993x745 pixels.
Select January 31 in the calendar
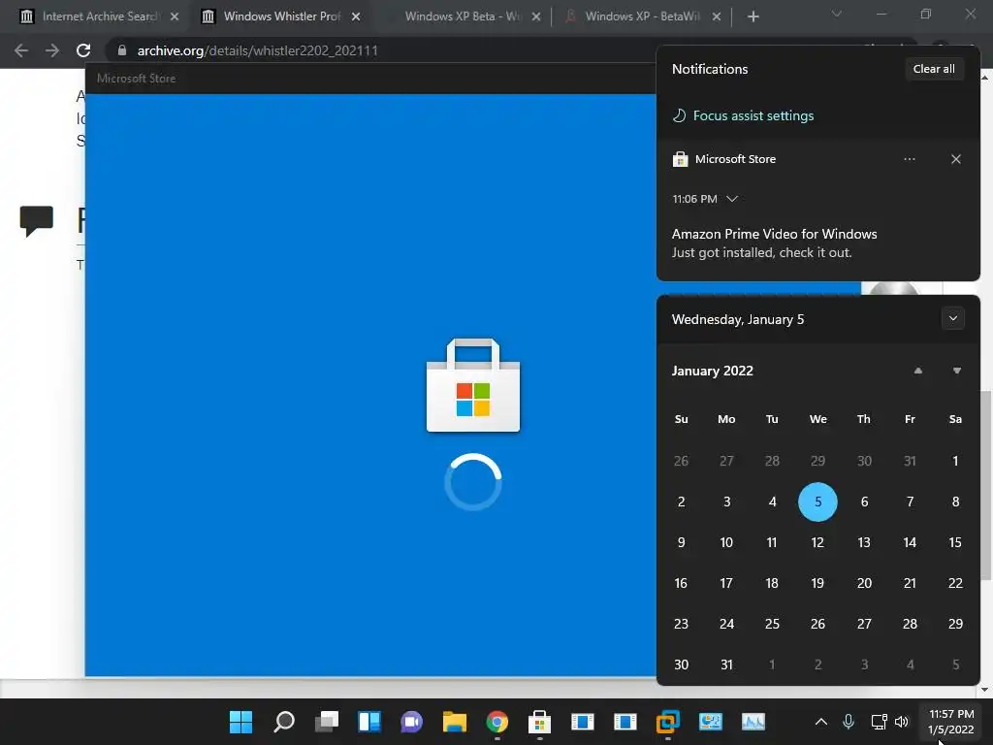tap(726, 664)
